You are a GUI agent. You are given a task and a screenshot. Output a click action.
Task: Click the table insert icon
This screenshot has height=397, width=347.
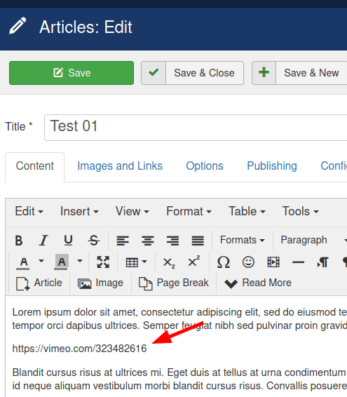(132, 262)
